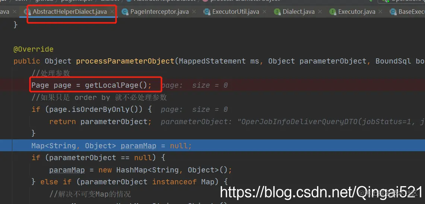The height and width of the screenshot is (204, 425).
Task: Click the class icon on BaseExecu… tab
Action: click(393, 12)
